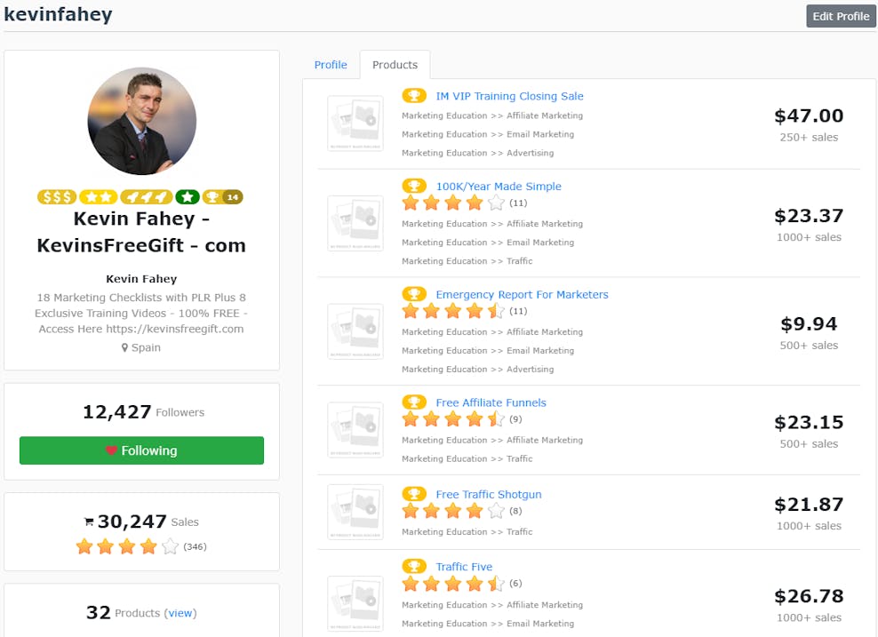Select the Products tab
This screenshot has width=878, height=637.
(395, 65)
